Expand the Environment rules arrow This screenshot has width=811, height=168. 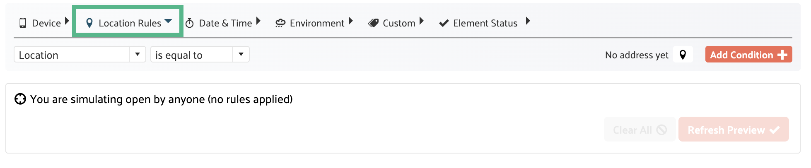[350, 21]
